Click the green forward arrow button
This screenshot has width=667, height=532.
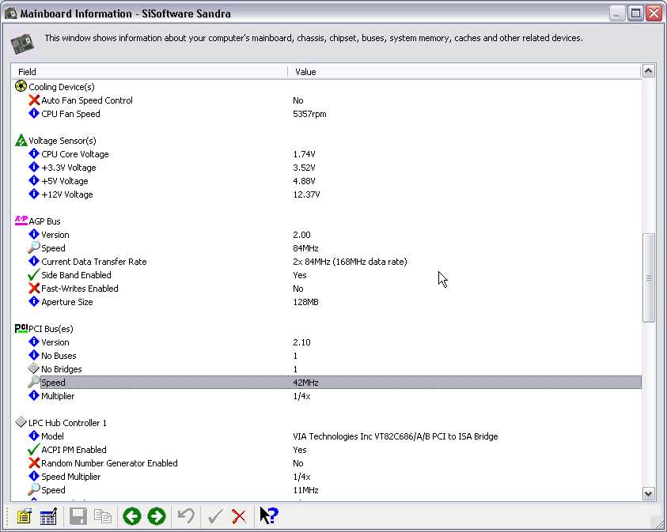click(157, 516)
